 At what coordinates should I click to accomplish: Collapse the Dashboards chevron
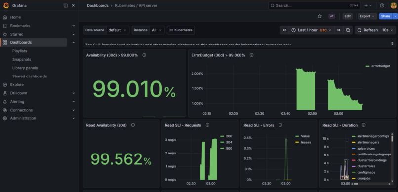[74, 42]
